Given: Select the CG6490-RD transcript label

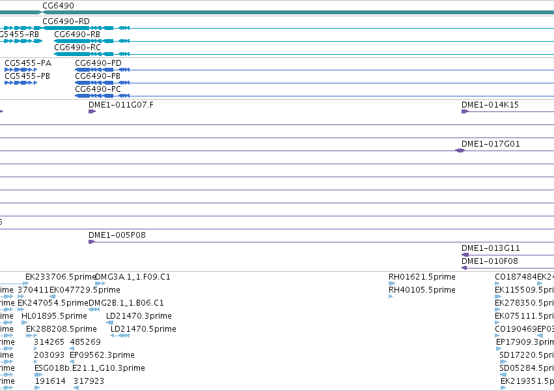Looking at the screenshot, I should [x=66, y=22].
